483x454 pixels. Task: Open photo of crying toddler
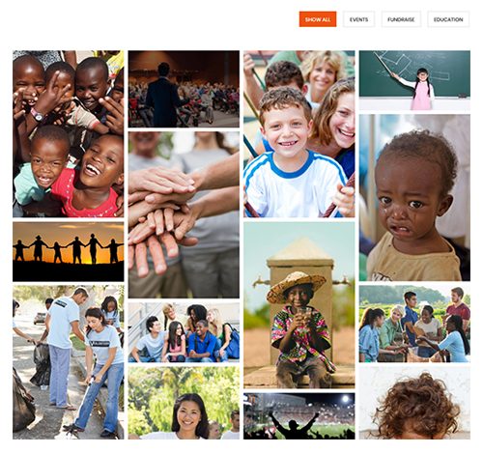pos(414,197)
